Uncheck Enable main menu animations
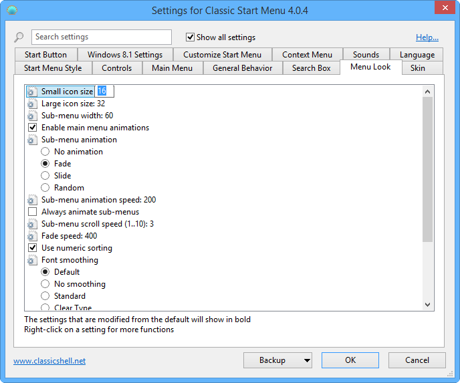This screenshot has width=460, height=383. pos(32,128)
